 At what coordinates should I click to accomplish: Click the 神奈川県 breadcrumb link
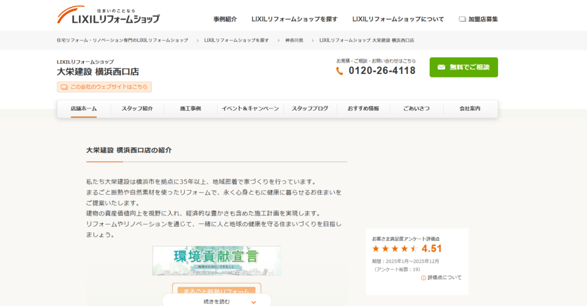point(294,40)
